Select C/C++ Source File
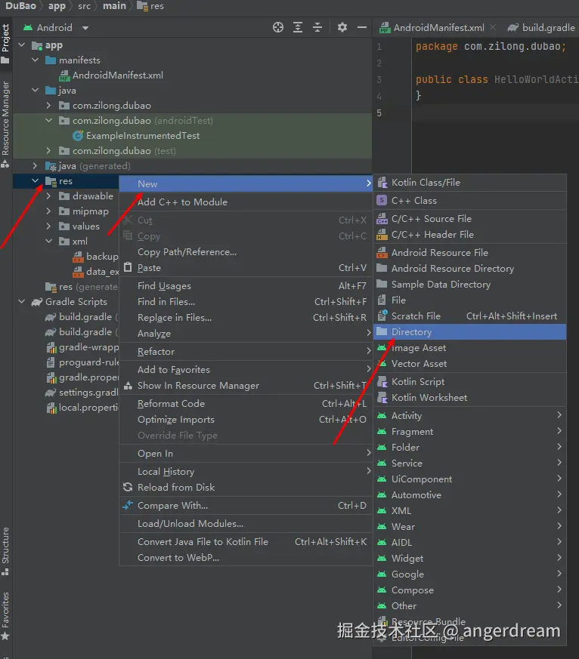 click(x=469, y=219)
